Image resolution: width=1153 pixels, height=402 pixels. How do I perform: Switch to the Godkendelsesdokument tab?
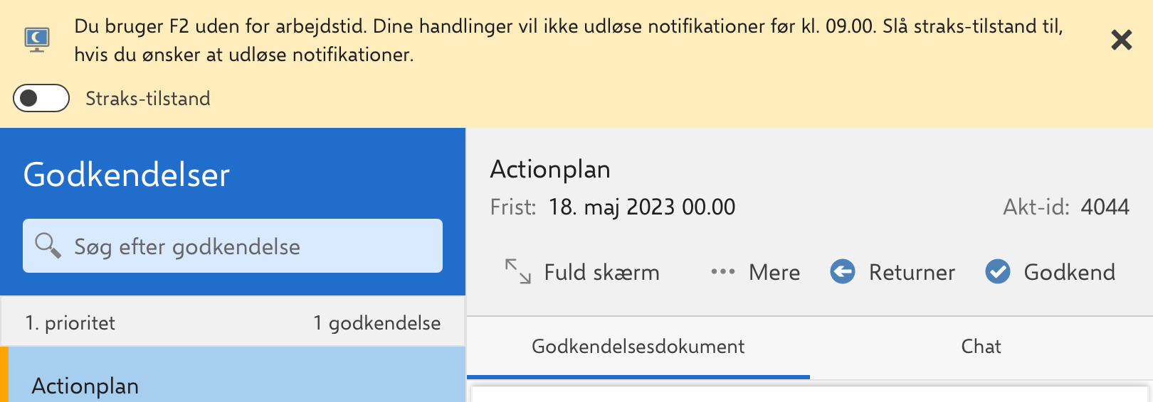(x=638, y=347)
